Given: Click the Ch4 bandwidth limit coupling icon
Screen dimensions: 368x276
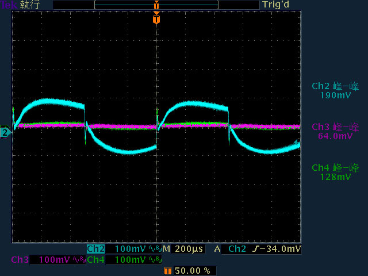Looking at the screenshot, I should [x=155, y=260].
